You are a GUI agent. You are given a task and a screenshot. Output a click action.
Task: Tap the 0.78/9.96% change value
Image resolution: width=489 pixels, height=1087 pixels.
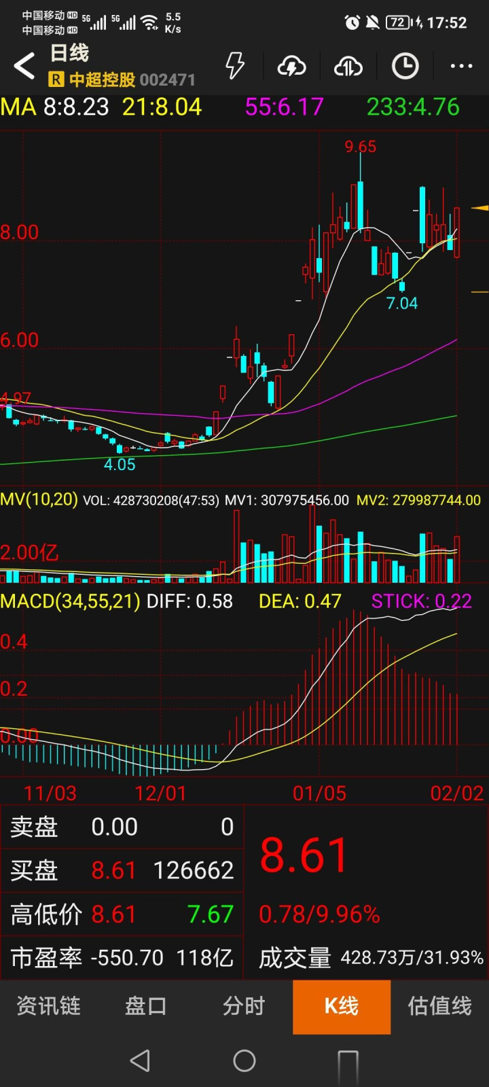pyautogui.click(x=319, y=914)
